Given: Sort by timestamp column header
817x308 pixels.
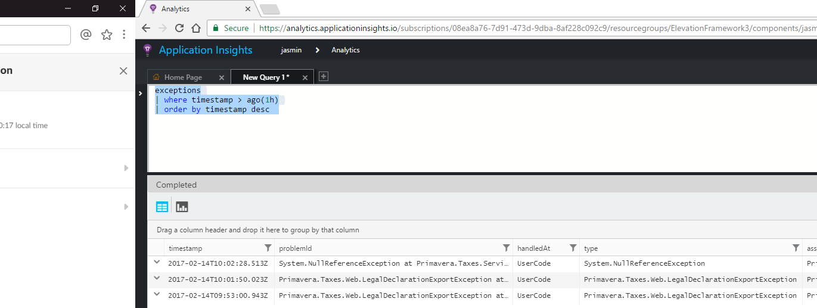Looking at the screenshot, I should (185, 248).
